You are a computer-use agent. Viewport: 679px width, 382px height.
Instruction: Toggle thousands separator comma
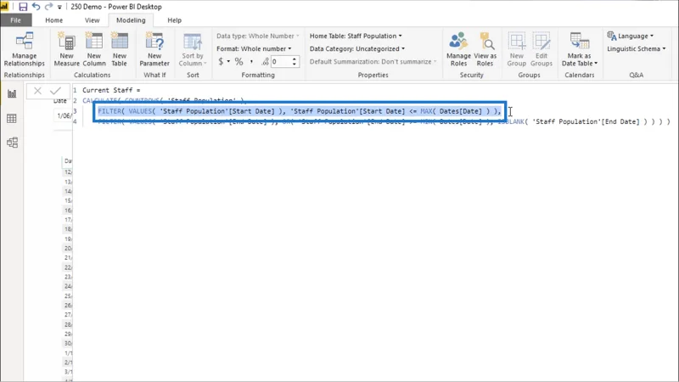point(251,61)
